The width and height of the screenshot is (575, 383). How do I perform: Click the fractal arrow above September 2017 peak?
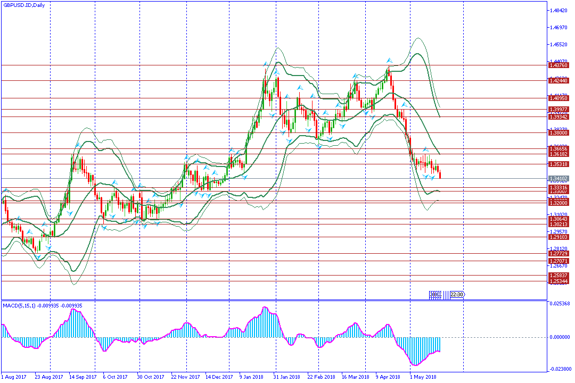pyautogui.click(x=78, y=144)
